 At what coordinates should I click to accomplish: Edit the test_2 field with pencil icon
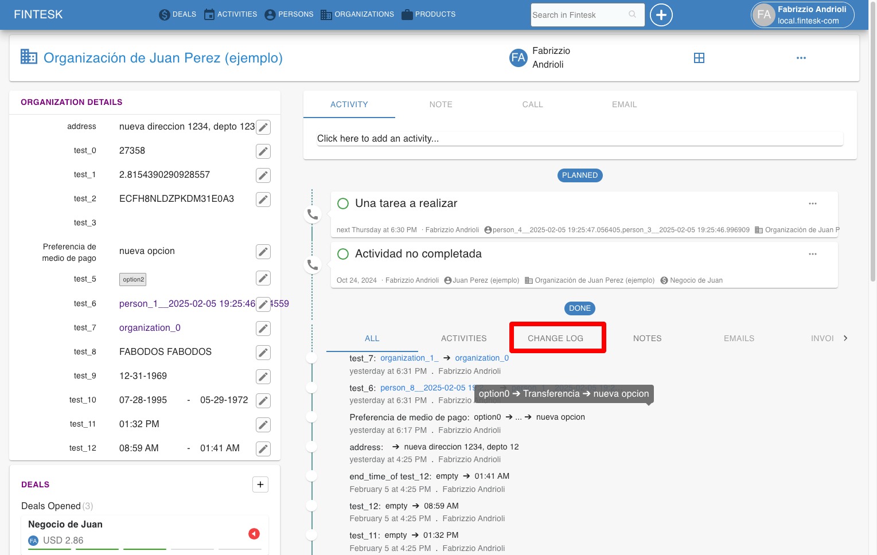(263, 200)
